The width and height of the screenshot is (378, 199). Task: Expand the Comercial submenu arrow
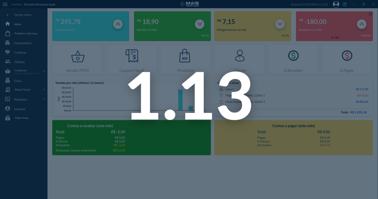tap(44, 71)
